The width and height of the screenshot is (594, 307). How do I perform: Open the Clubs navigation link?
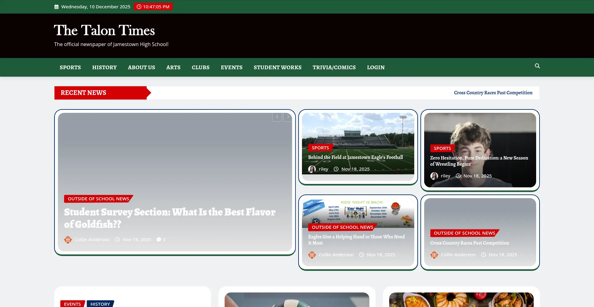tap(200, 67)
